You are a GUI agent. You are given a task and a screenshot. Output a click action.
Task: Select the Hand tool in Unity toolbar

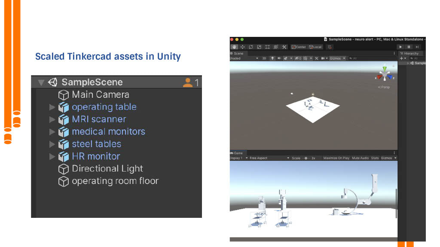click(x=234, y=47)
